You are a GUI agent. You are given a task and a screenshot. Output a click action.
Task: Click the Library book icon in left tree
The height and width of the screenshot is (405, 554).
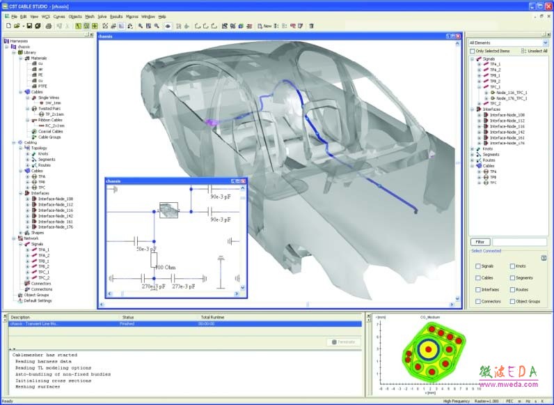coord(20,52)
